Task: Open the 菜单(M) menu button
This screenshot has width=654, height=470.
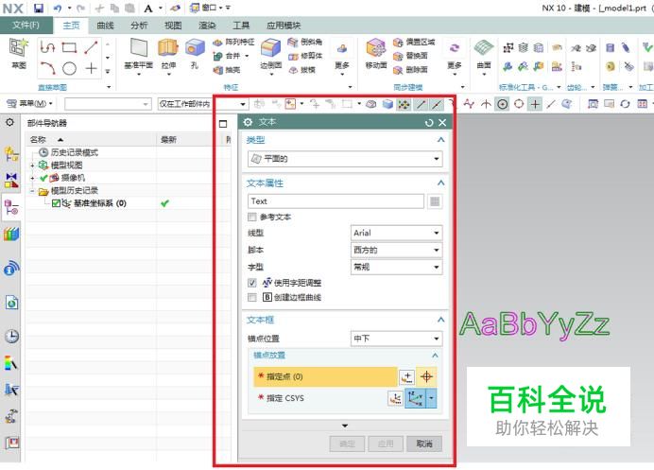Action: [x=30, y=103]
